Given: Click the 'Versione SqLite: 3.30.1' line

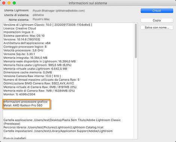Looking at the screenshot, I should tap(19, 54).
